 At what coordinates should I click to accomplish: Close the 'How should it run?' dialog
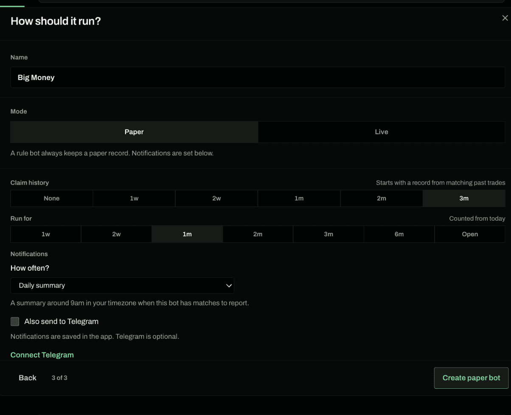point(505,18)
